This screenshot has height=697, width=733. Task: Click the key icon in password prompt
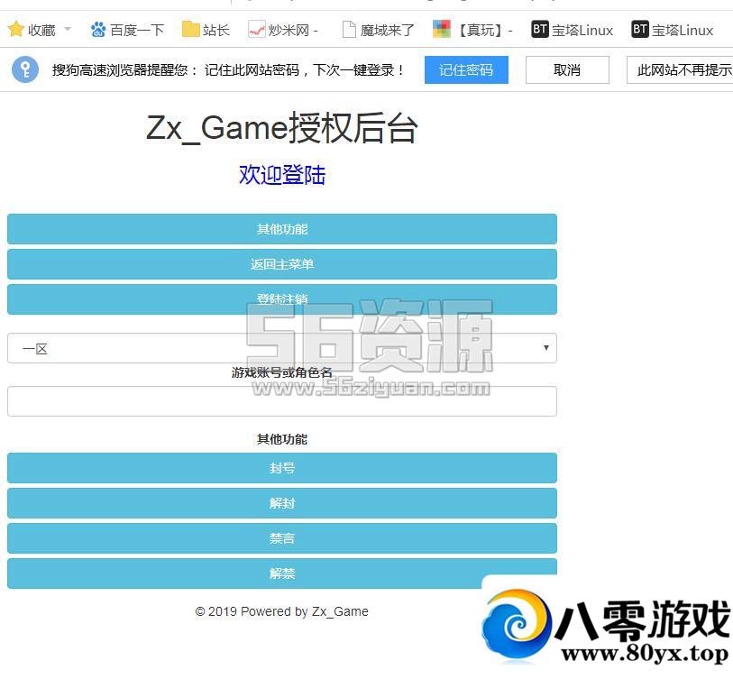pyautogui.click(x=25, y=69)
